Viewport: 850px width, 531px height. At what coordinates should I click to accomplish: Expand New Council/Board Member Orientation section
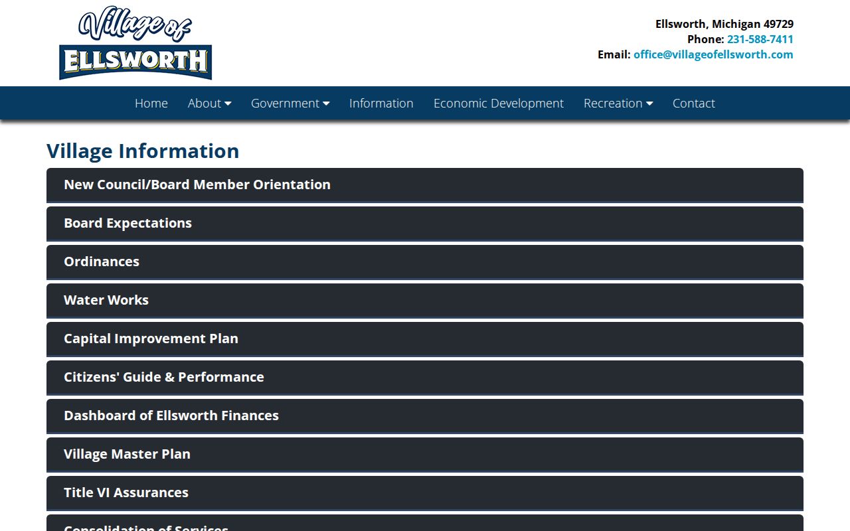pos(425,185)
